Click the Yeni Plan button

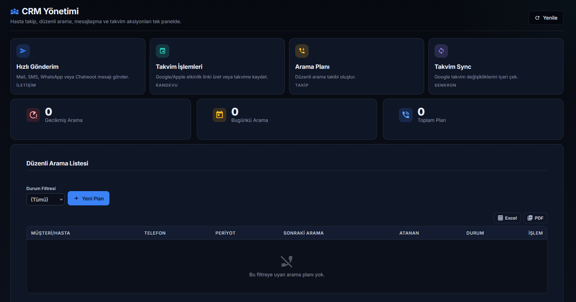88,198
